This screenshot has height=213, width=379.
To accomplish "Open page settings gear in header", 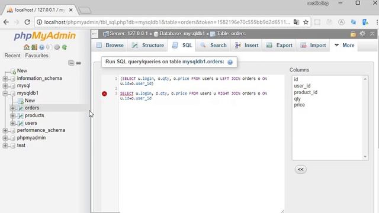I will (362, 34).
